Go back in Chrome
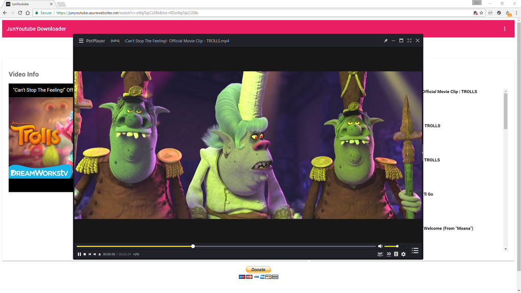The height and width of the screenshot is (293, 521). [5, 13]
